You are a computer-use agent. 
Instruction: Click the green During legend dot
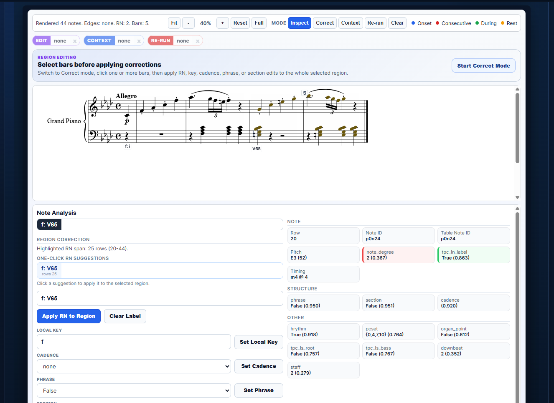477,23
